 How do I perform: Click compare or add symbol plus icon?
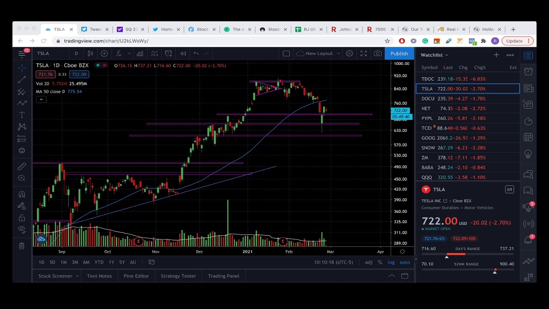tap(104, 53)
